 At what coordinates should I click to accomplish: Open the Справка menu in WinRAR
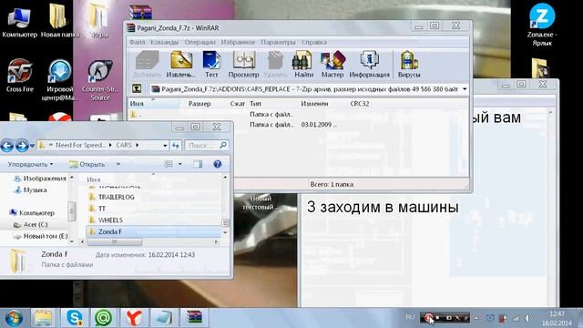point(314,42)
